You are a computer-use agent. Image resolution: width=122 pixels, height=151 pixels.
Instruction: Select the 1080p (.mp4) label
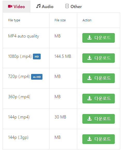[20, 56]
